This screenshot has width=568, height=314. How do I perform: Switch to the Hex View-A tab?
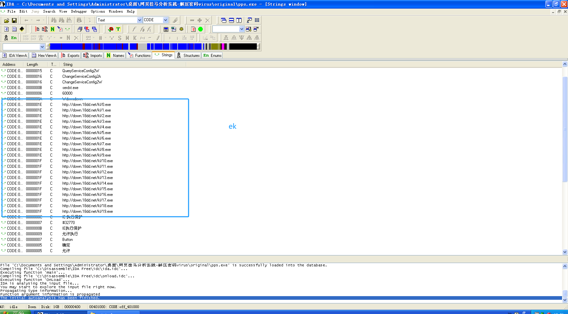coord(44,55)
